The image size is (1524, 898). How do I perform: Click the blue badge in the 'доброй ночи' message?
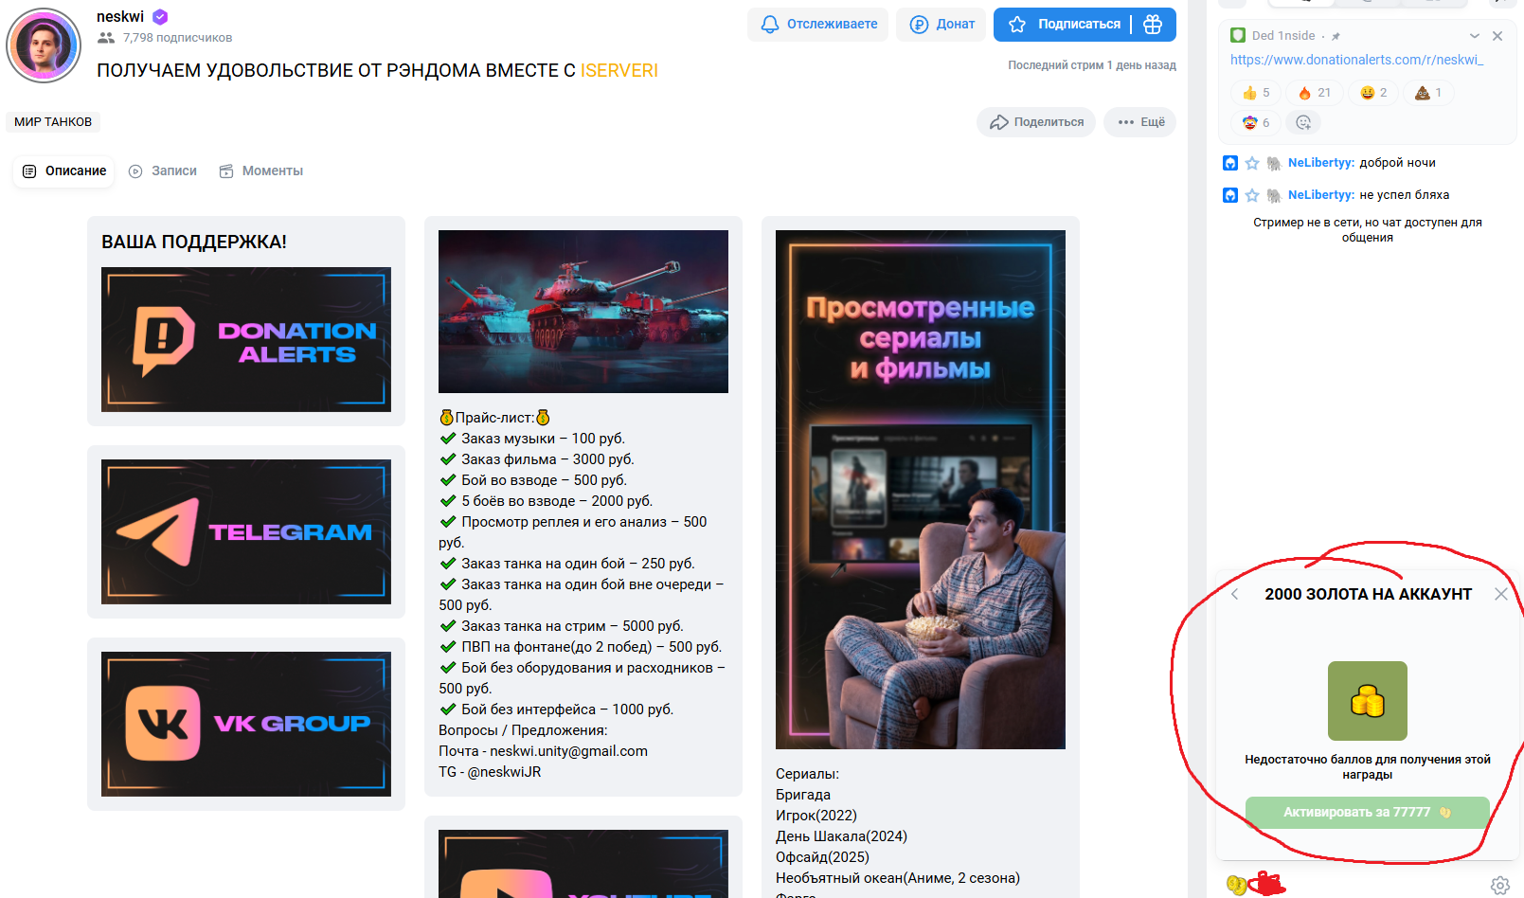click(x=1230, y=163)
